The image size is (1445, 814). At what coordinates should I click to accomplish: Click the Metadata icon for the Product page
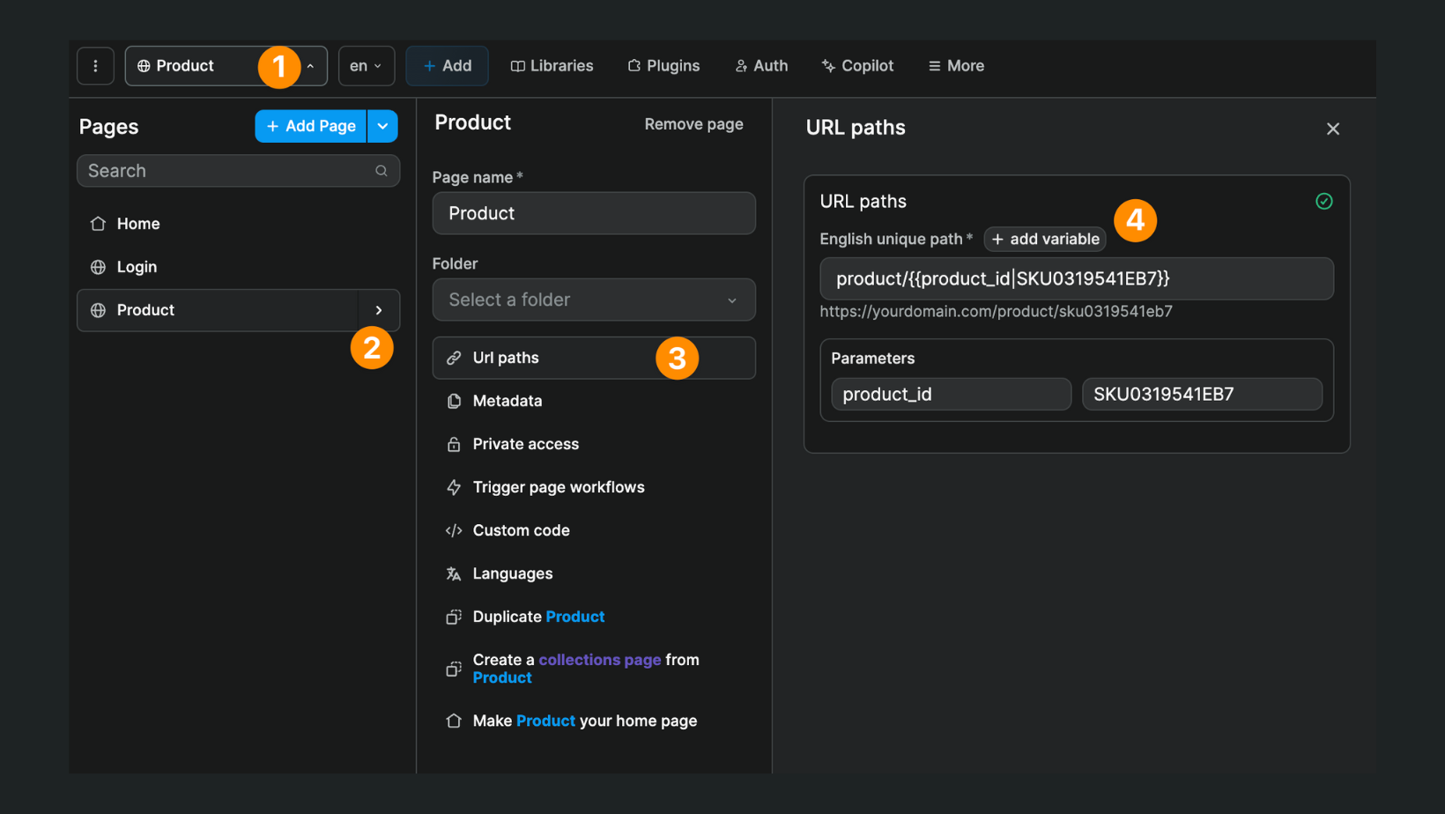[454, 401]
